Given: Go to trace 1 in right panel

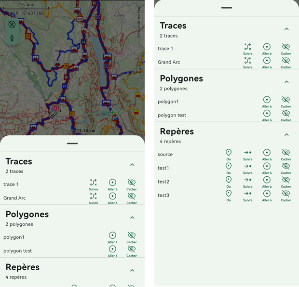Looking at the screenshot, I should (267, 49).
